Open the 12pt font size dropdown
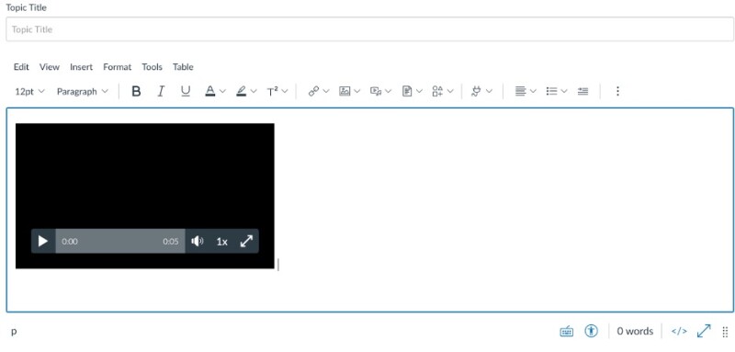735x352 pixels. (x=29, y=91)
